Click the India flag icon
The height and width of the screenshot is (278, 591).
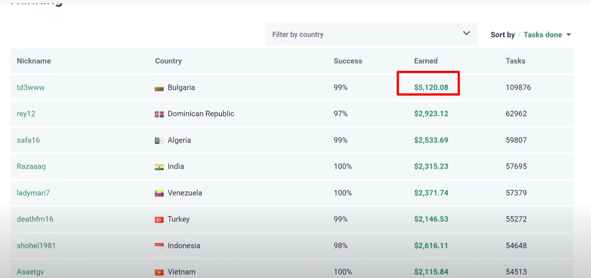pos(159,167)
